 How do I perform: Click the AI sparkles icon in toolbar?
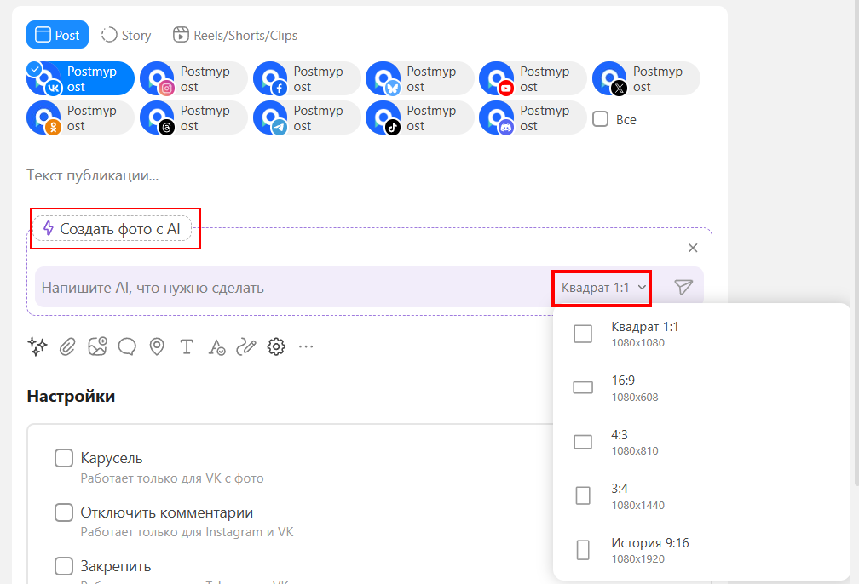click(37, 346)
